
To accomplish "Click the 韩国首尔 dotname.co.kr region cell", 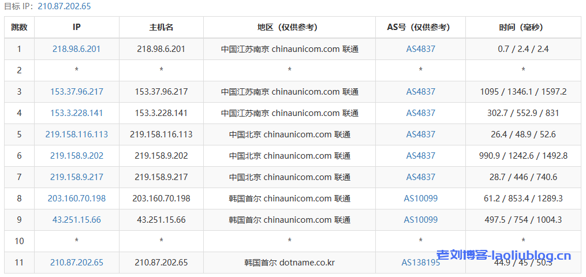I will click(289, 263).
